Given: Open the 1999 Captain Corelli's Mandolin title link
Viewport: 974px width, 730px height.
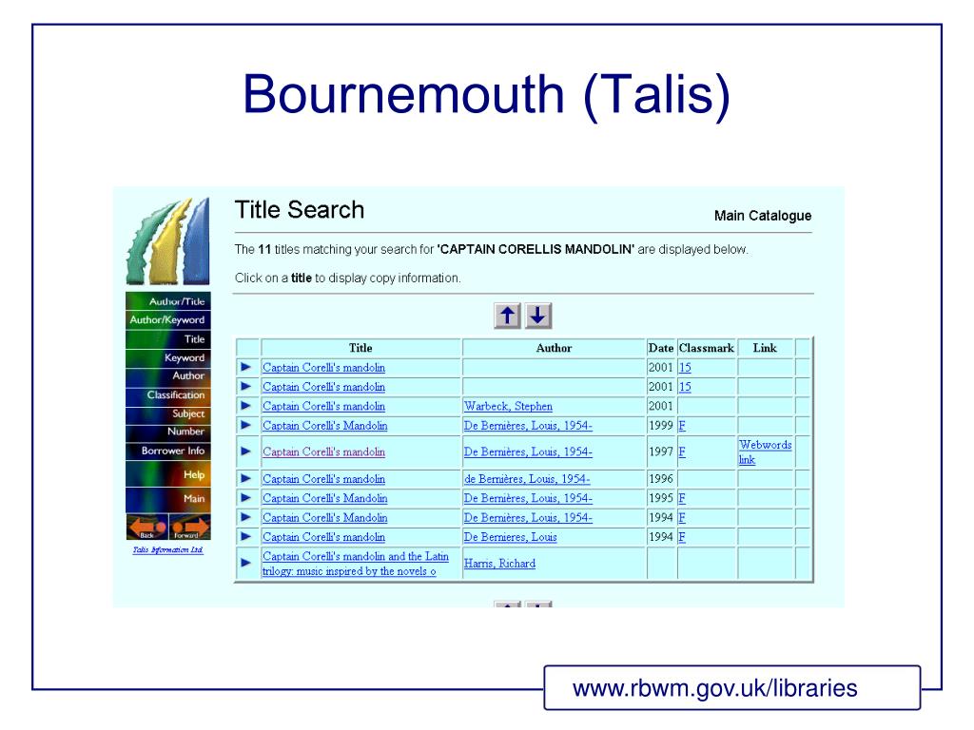Looking at the screenshot, I should (x=325, y=425).
